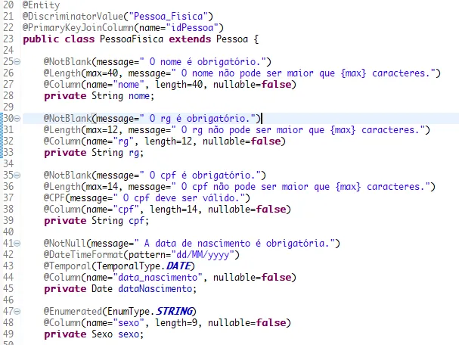Viewport: 459px width, 345px height.
Task: Click the @DiscriminatorValue annotation text
Action: 73,16
